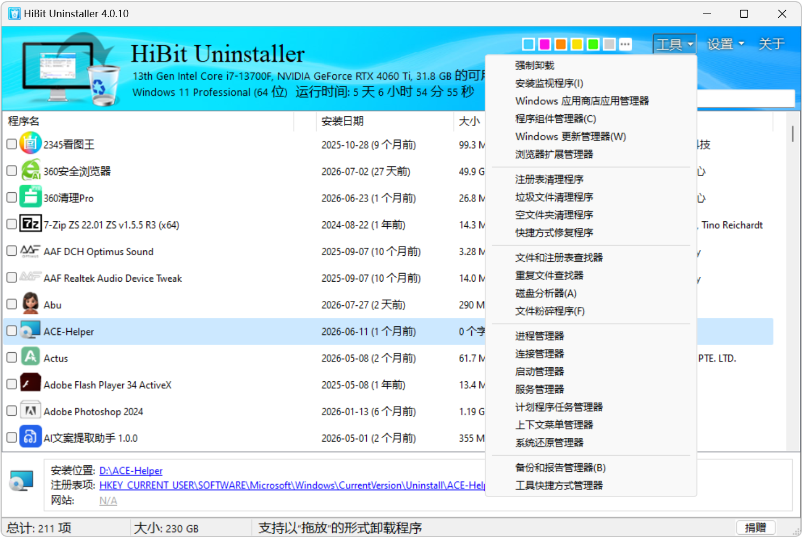Tick the checkbox for Abu
Viewport: 803px width, 538px height.
[x=11, y=304]
